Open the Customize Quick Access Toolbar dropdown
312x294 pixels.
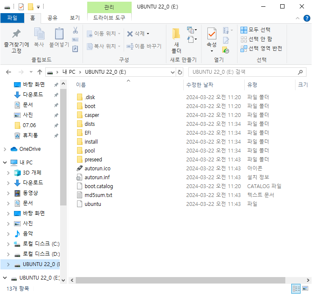pyautogui.click(x=39, y=7)
